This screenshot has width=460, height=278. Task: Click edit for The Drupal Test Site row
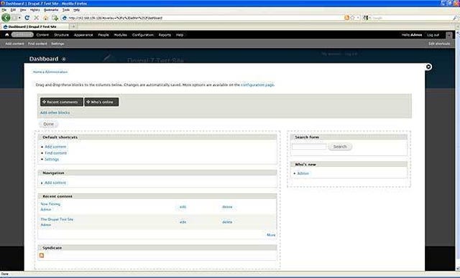(183, 222)
